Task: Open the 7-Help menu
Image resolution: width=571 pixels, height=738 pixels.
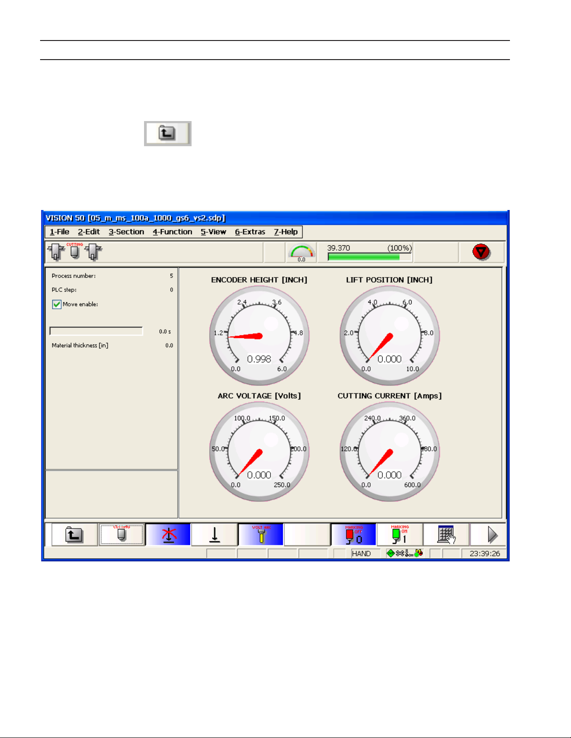Action: tap(286, 232)
